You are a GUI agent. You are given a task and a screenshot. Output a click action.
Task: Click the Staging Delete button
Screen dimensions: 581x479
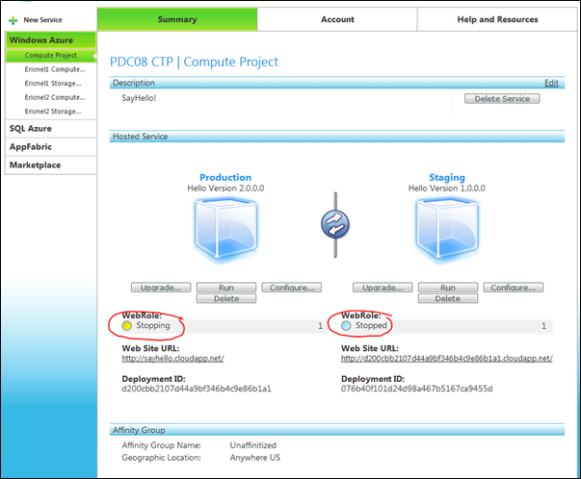[448, 298]
